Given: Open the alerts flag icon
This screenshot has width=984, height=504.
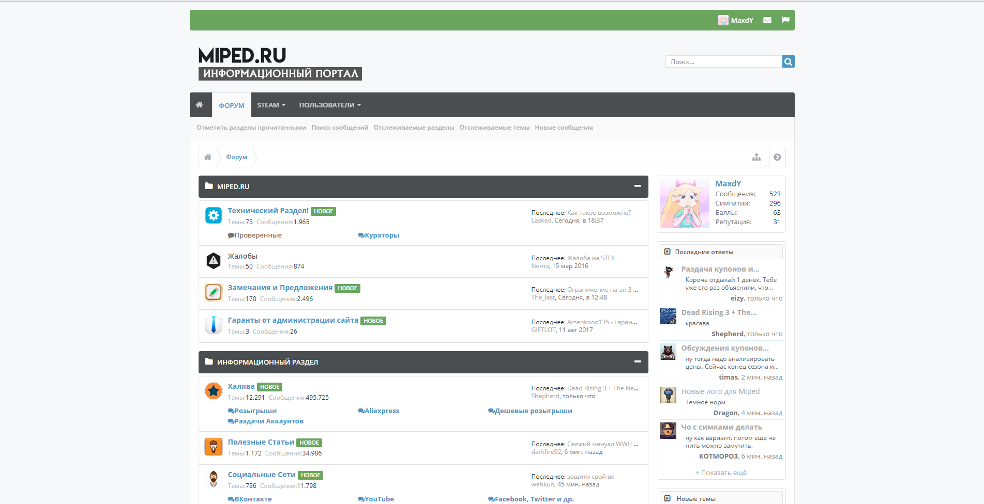Looking at the screenshot, I should tap(785, 20).
